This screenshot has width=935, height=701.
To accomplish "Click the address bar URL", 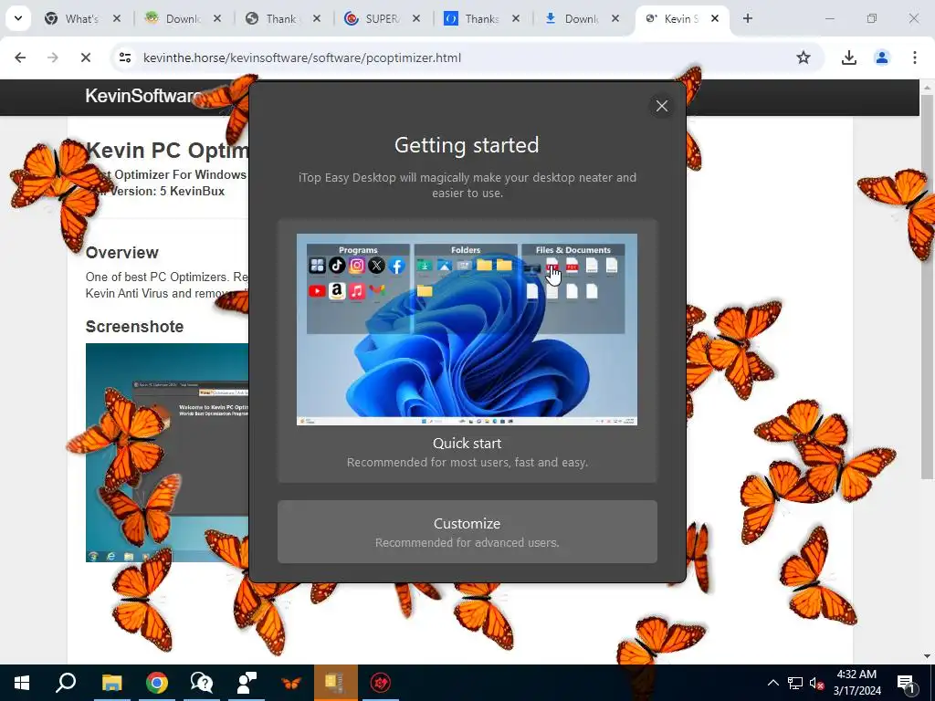I will [x=301, y=58].
